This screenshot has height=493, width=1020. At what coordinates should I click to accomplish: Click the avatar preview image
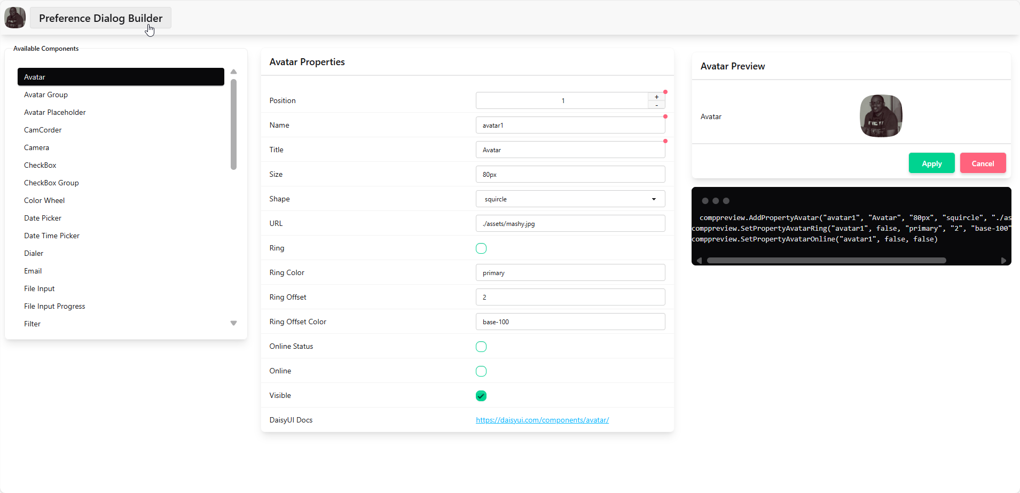881,116
